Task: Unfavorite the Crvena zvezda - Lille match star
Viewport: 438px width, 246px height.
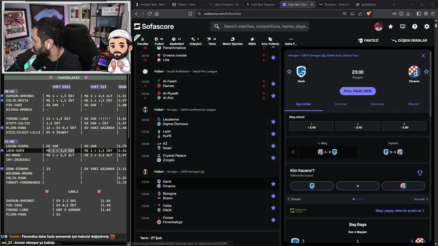Action: (273, 57)
